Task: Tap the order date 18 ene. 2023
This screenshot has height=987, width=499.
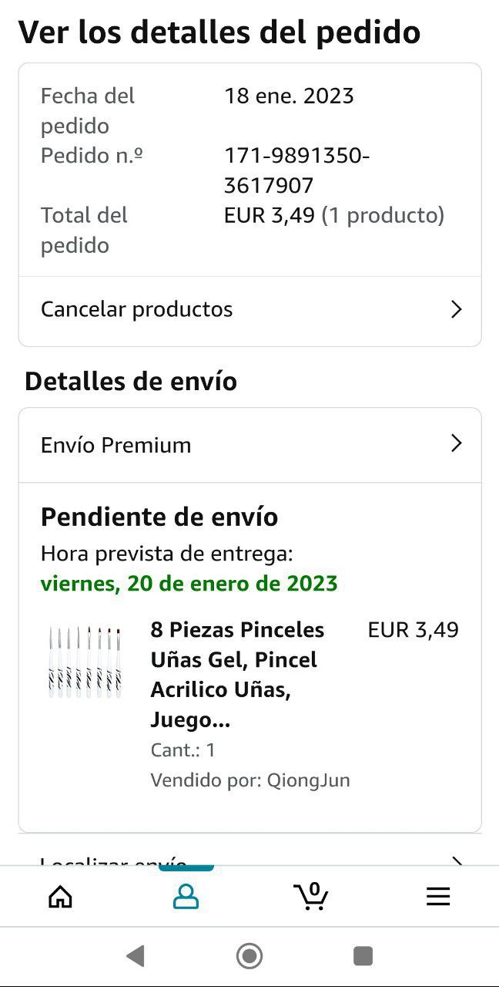Action: coord(289,96)
